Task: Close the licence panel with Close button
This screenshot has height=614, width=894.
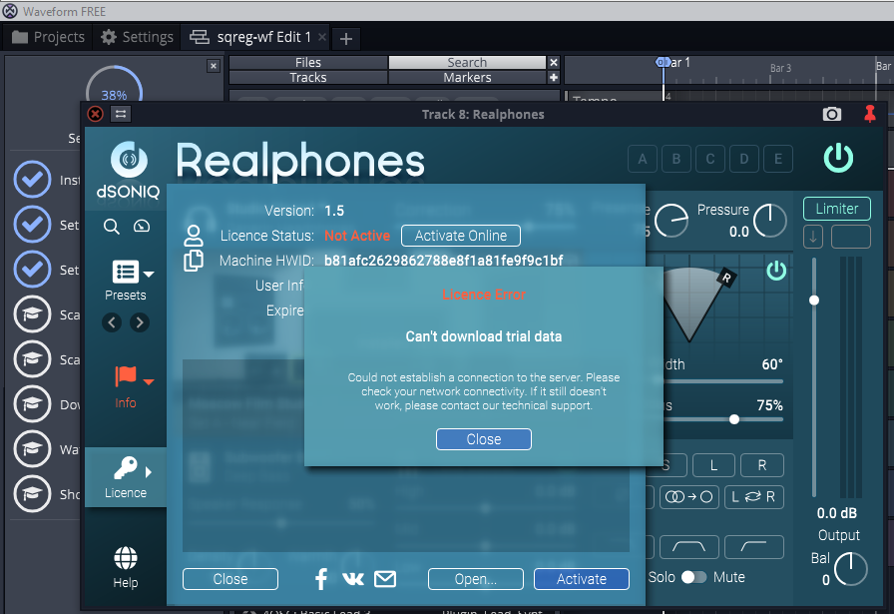Action: coord(230,579)
